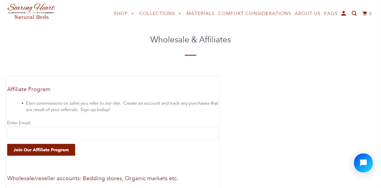Open the SHOP menu
Image resolution: width=381 pixels, height=188 pixels.
(121, 14)
